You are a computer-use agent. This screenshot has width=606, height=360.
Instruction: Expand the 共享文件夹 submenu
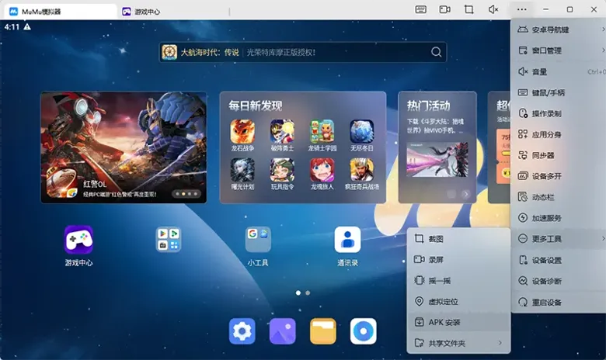[458, 343]
